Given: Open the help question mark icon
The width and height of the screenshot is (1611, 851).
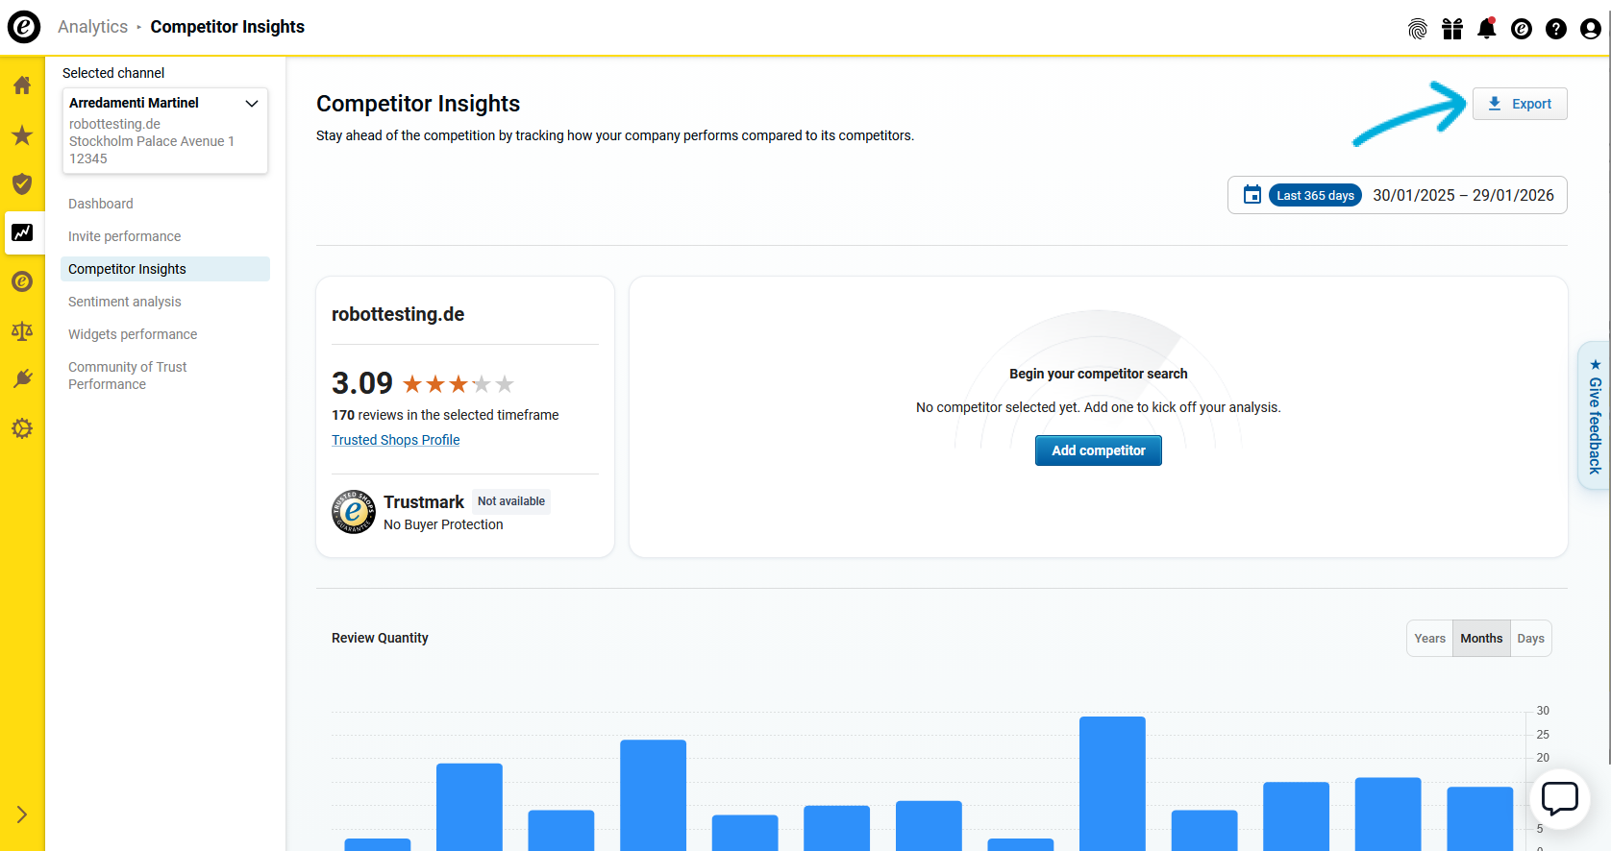Looking at the screenshot, I should pos(1555,29).
